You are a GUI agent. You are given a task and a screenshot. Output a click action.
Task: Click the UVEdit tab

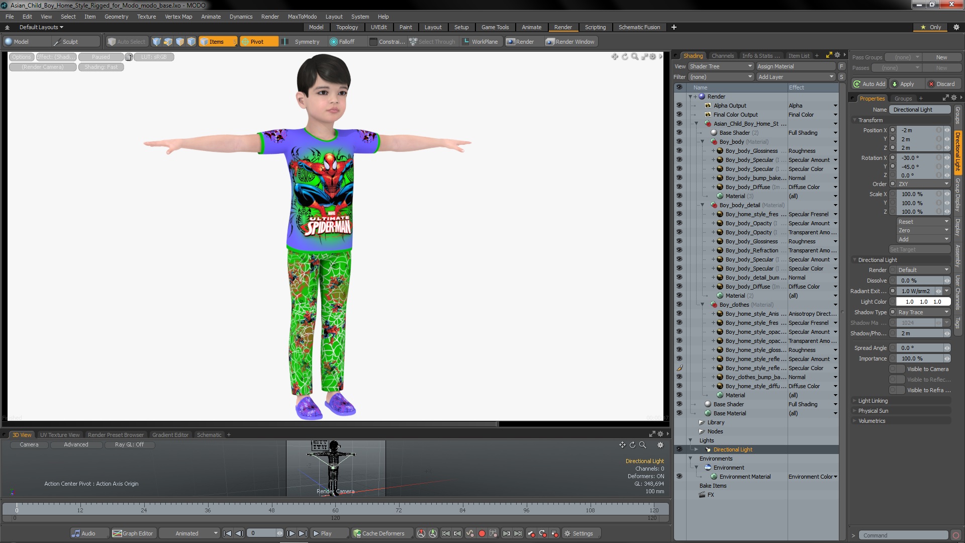378,27
